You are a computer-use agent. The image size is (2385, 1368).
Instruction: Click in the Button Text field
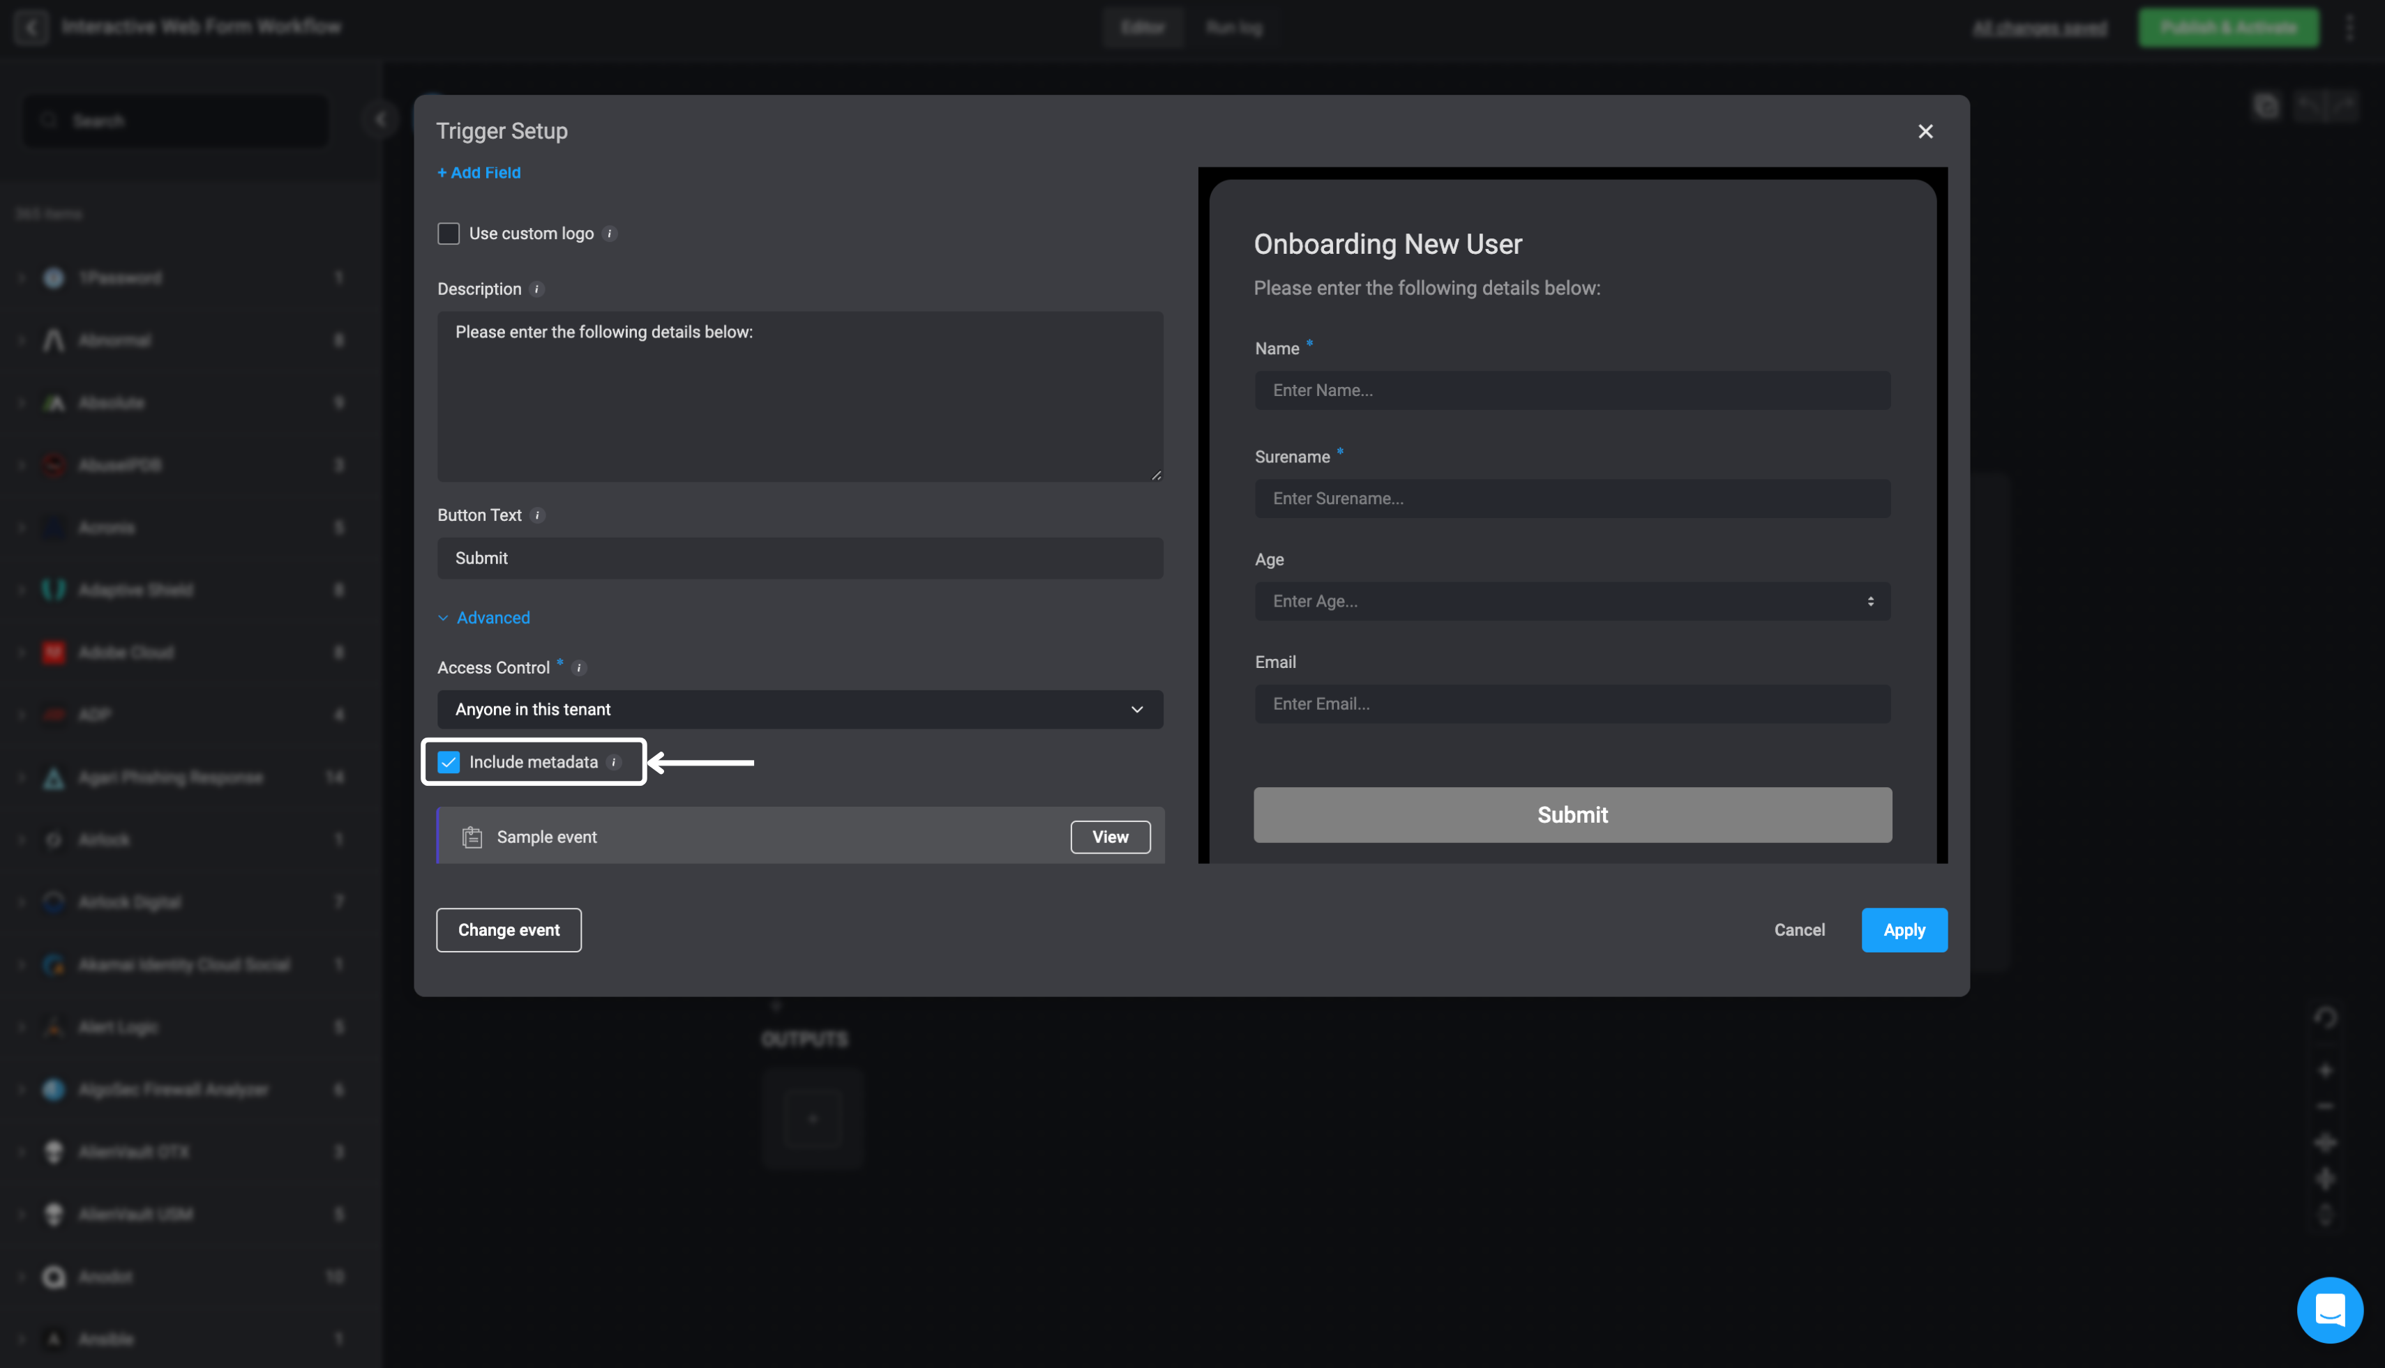click(x=799, y=558)
